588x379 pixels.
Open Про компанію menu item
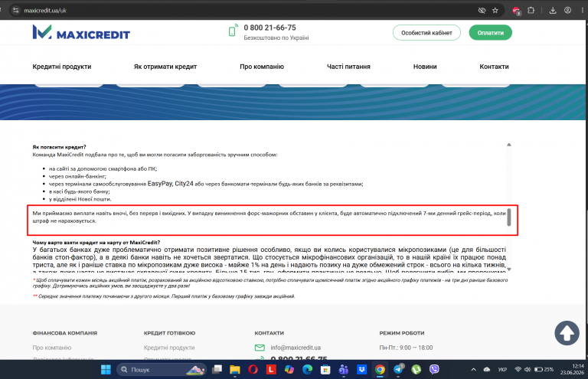(262, 67)
